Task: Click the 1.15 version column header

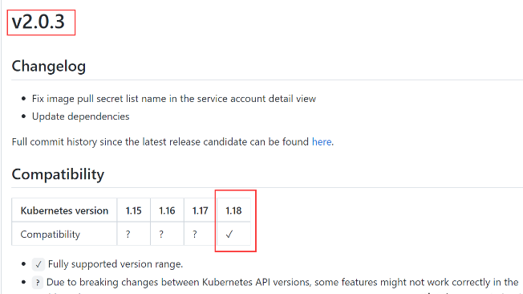Action: click(x=133, y=210)
